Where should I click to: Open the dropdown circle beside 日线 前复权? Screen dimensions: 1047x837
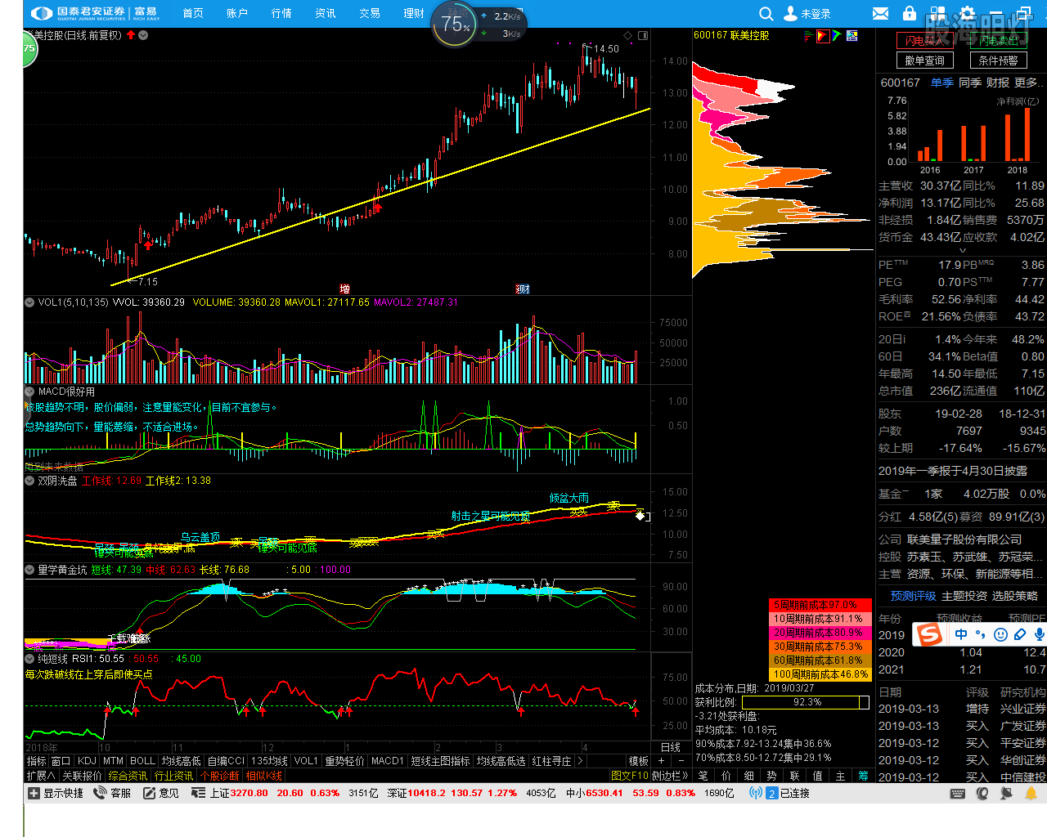click(x=143, y=35)
